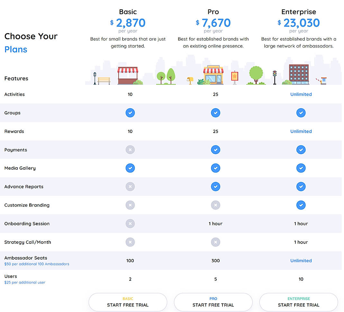Click the yellow mailbox icon
The image size is (344, 312).
190,79
